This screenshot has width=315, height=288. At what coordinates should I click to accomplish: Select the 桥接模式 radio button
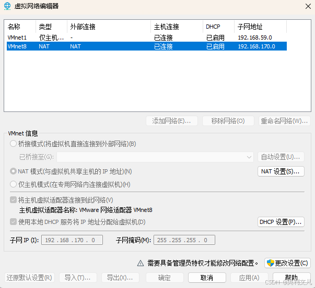tap(13, 144)
